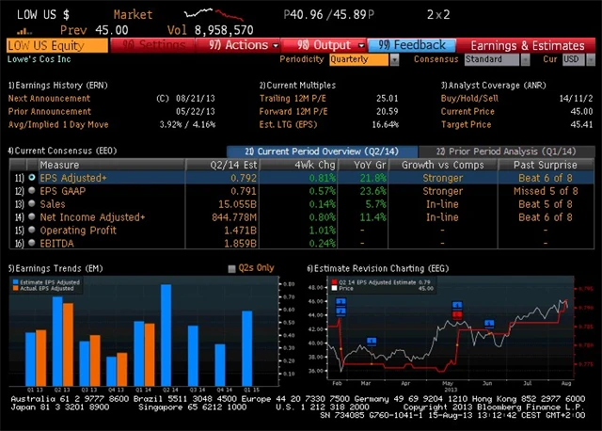
Task: Open 3) Analyst Coverage (ANR) section
Action: (x=493, y=86)
